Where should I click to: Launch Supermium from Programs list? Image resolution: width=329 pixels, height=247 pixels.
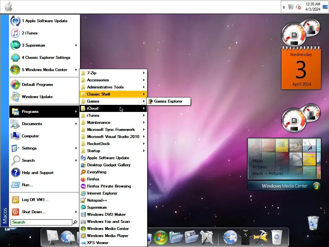click(x=113, y=207)
